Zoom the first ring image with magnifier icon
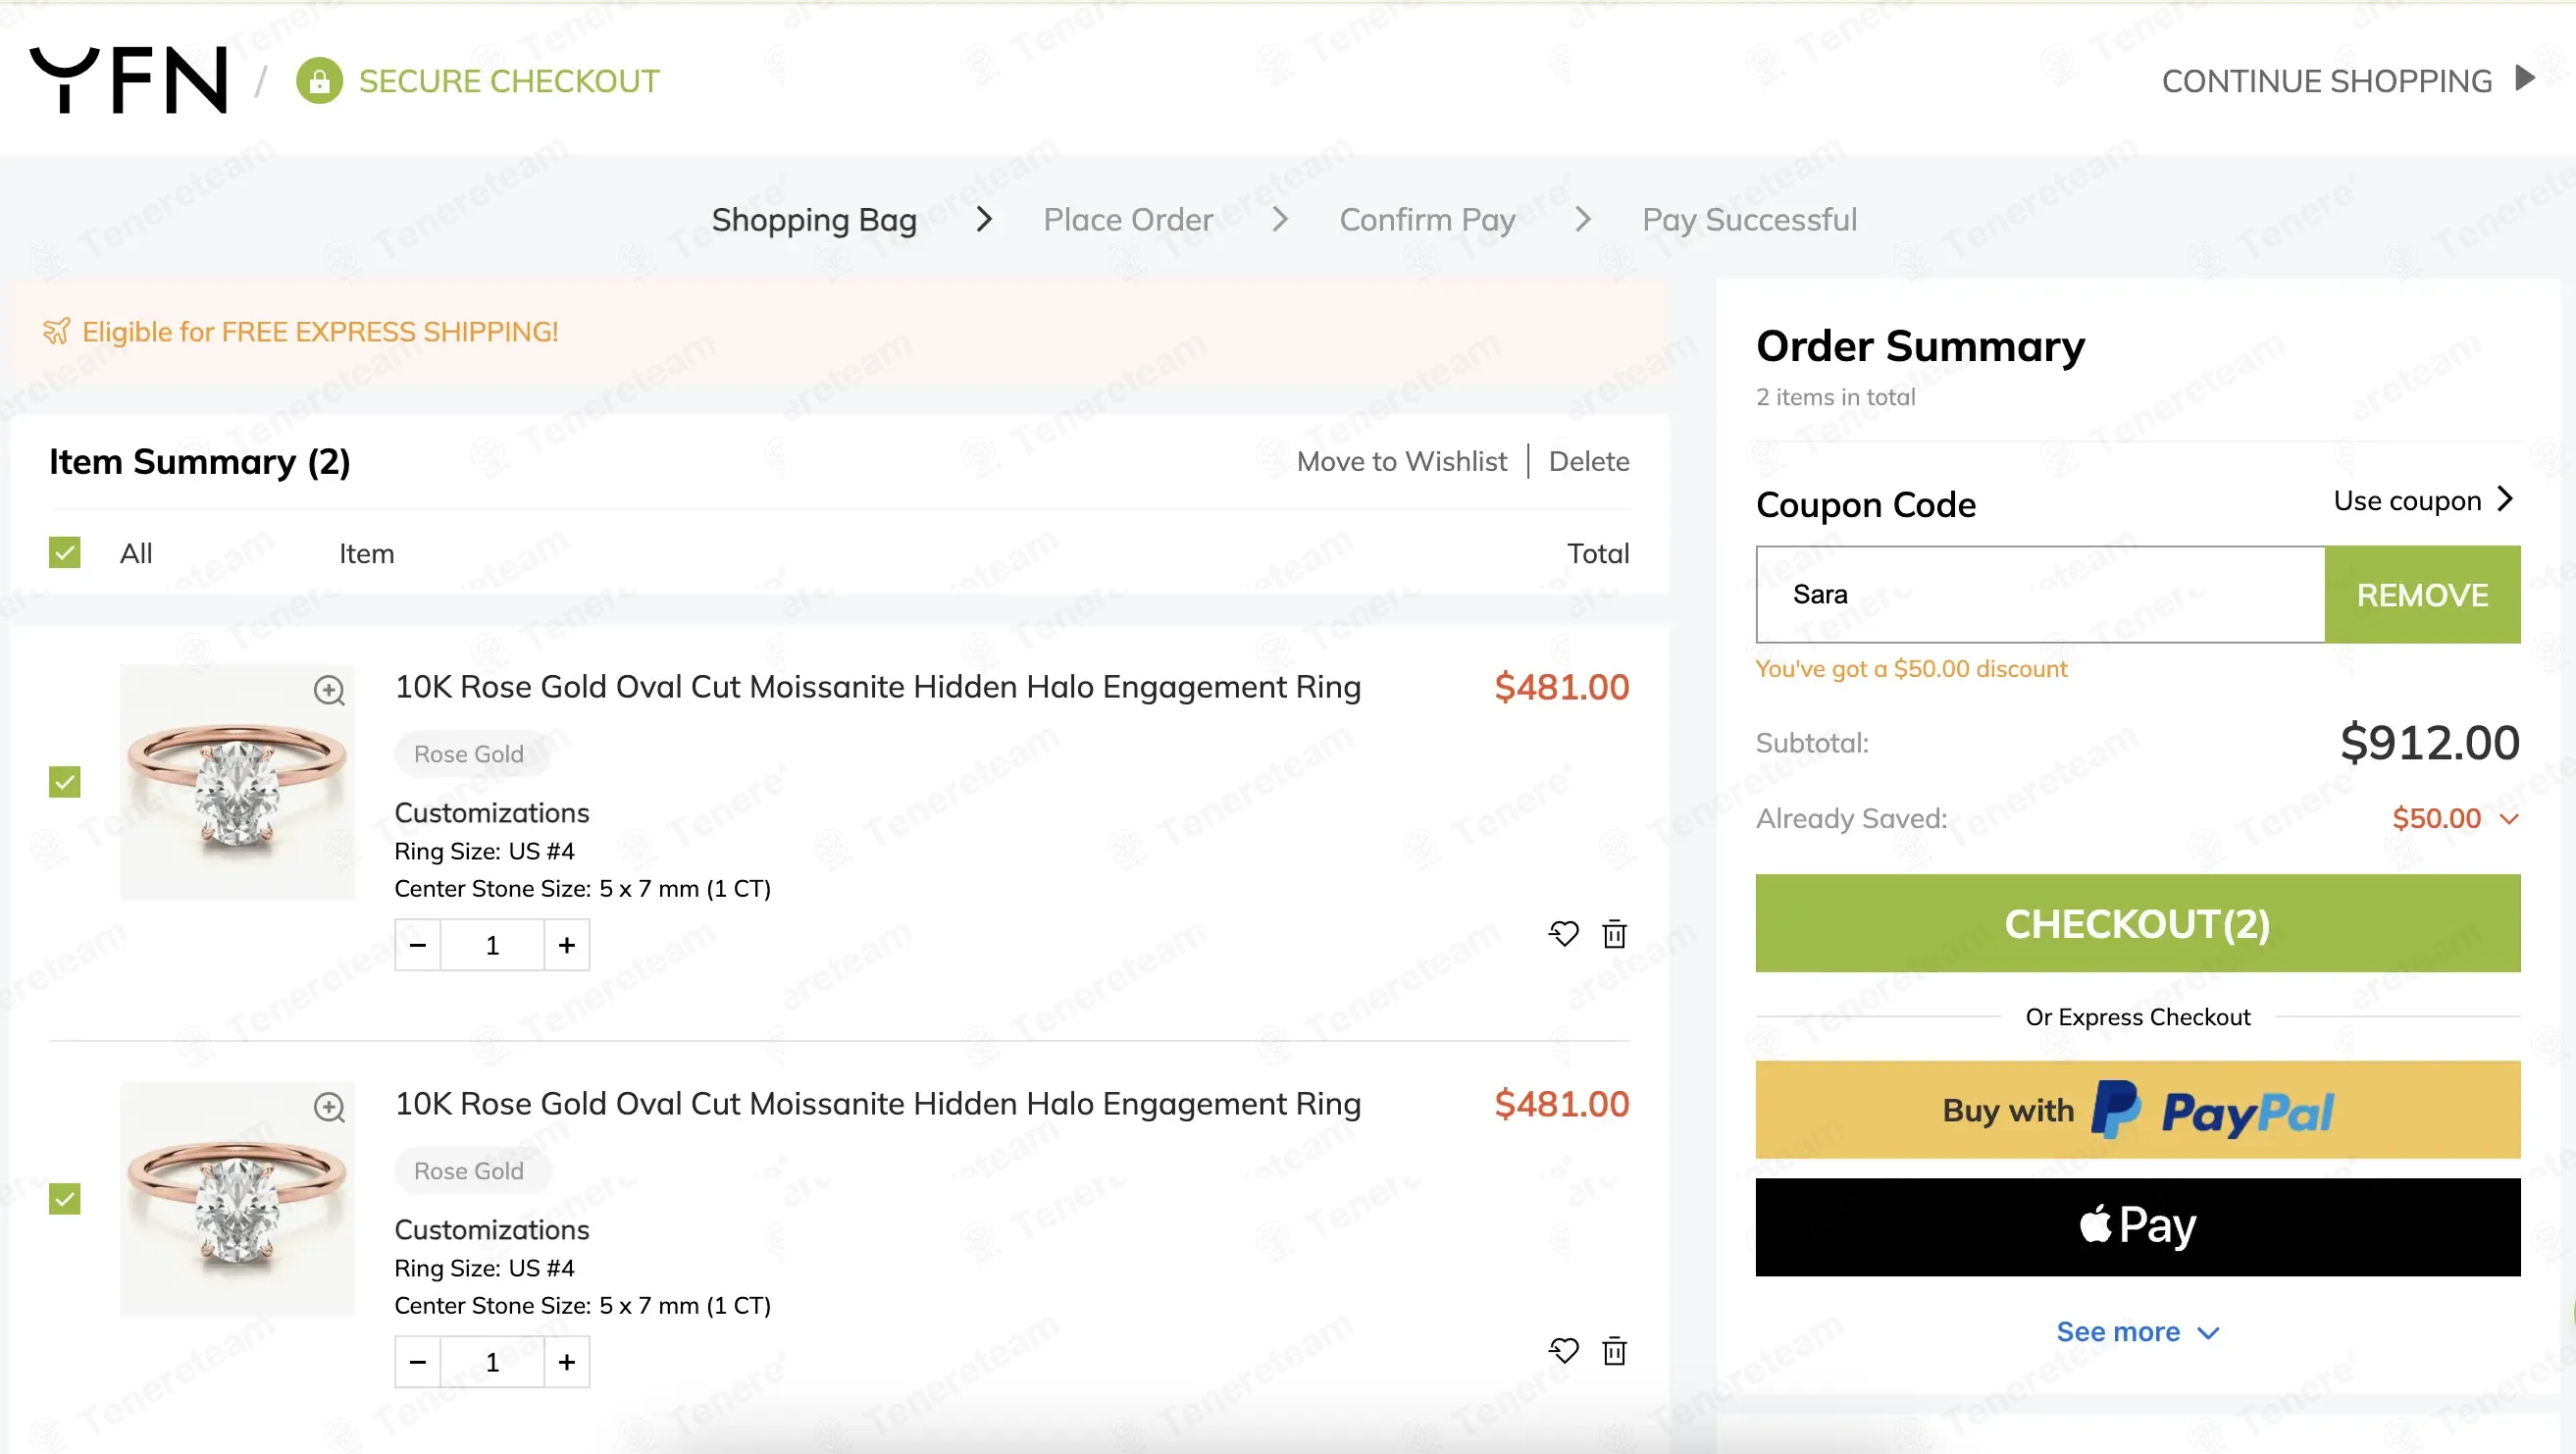 pyautogui.click(x=329, y=690)
